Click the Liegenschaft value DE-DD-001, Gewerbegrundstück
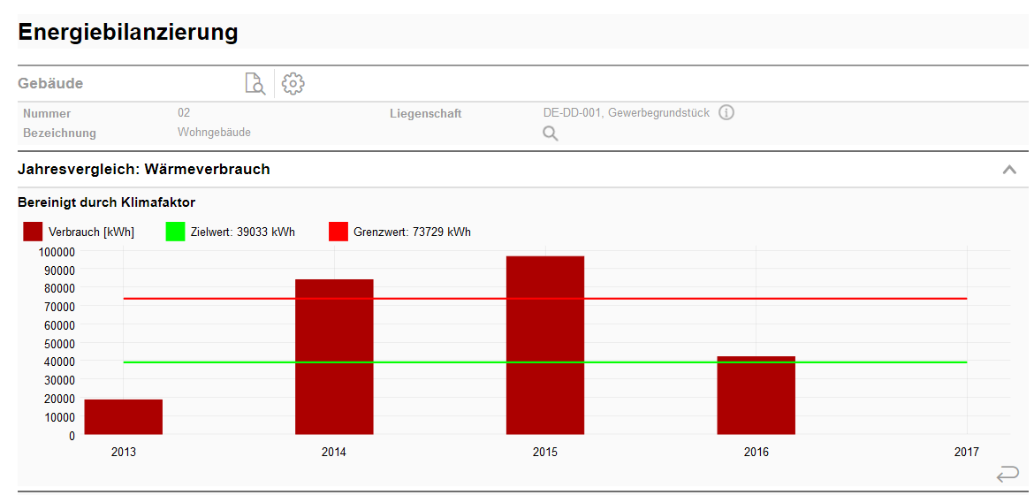1034x495 pixels. tap(626, 113)
